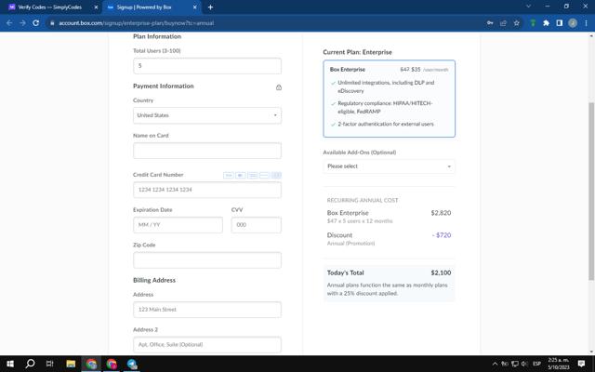Click the address bar padlock icon
Viewport: 595px width, 372px height.
tap(52, 23)
